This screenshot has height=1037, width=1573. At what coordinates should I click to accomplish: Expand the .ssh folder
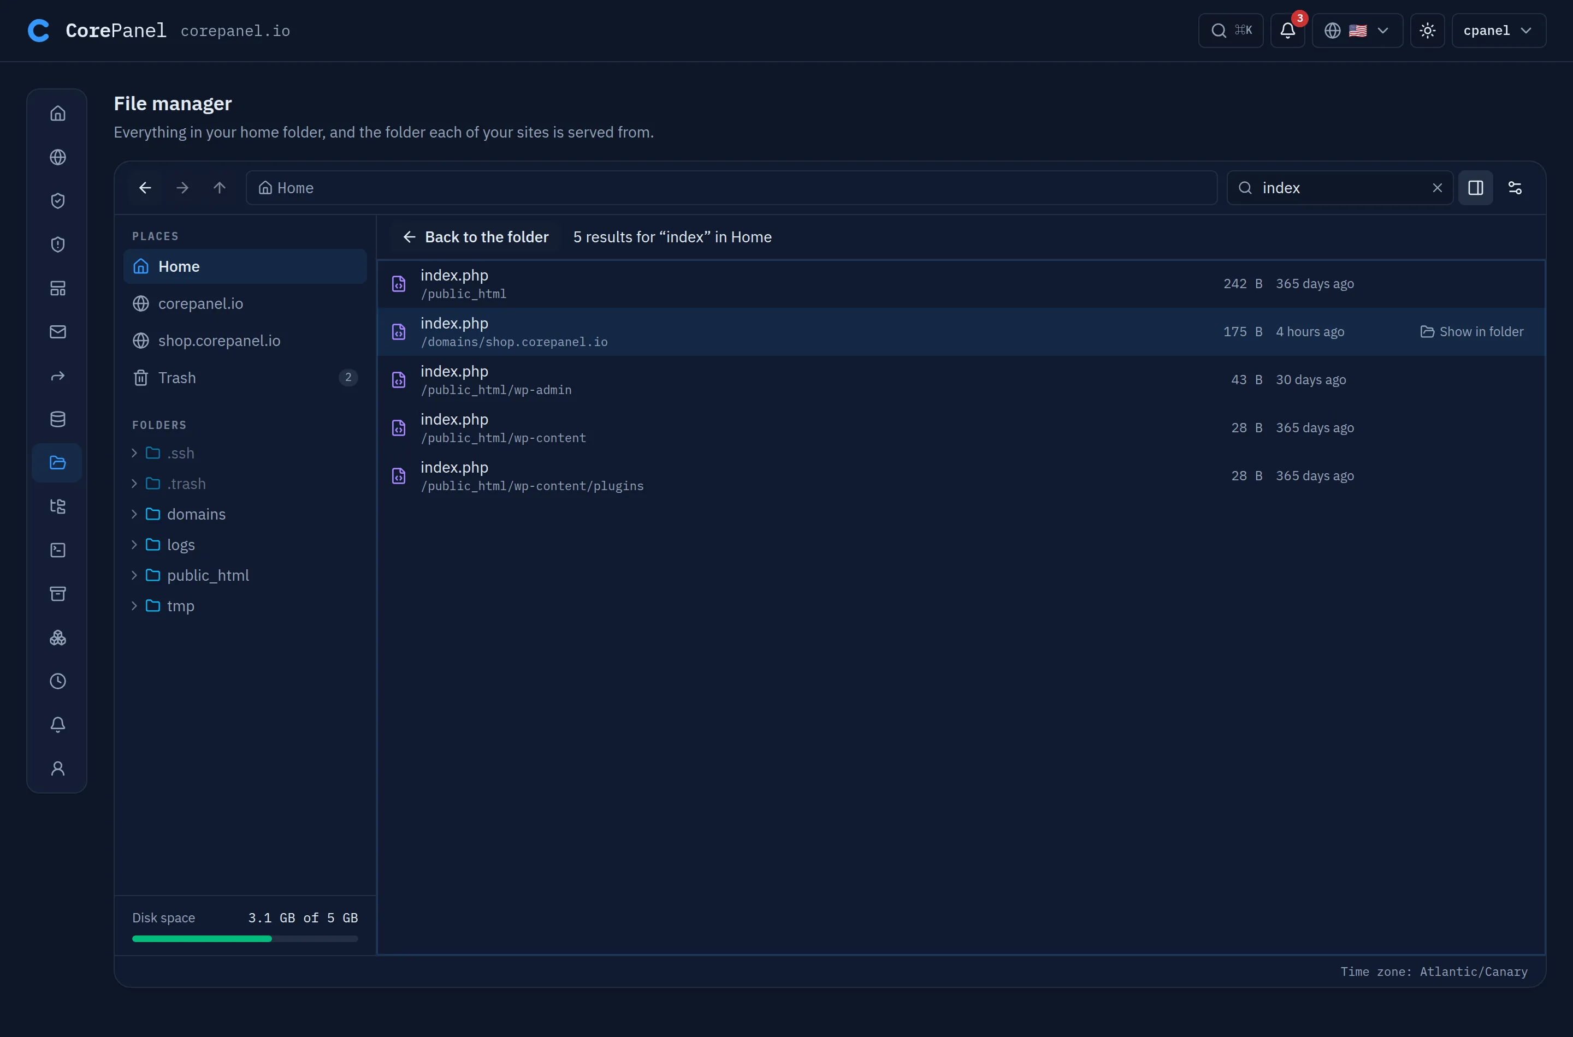tap(134, 453)
